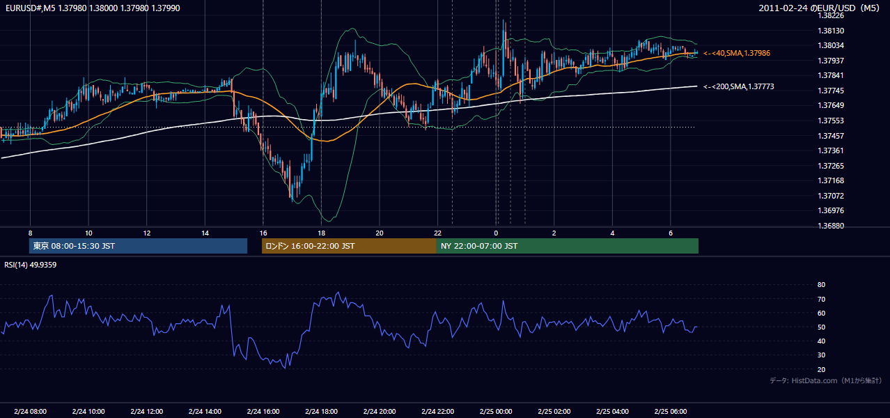This screenshot has width=890, height=418.
Task: Click the 2/24 08:00 time axis label
Action: [x=30, y=411]
